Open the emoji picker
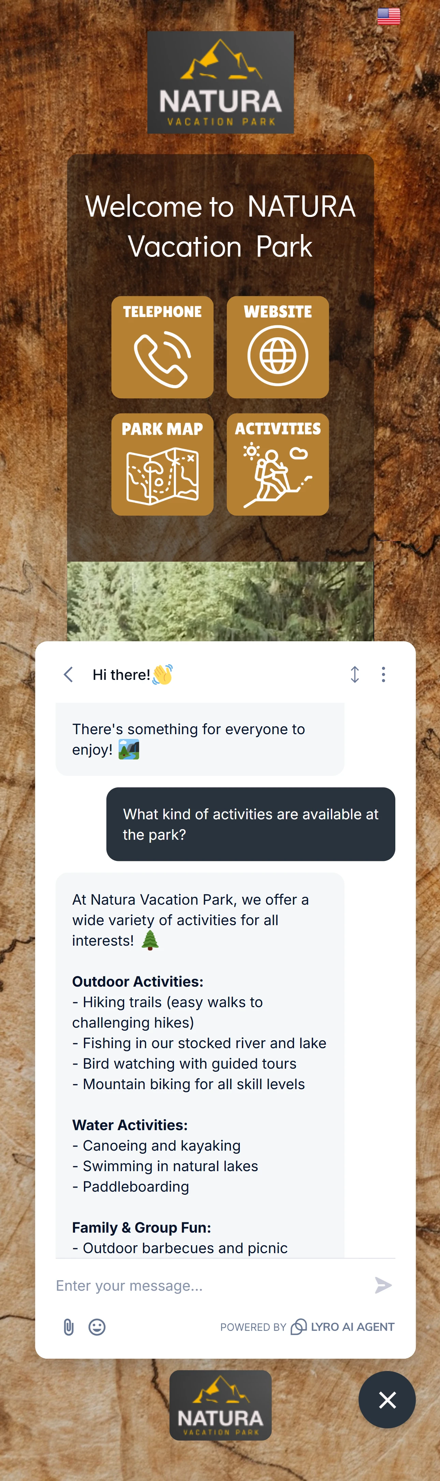 [97, 1327]
